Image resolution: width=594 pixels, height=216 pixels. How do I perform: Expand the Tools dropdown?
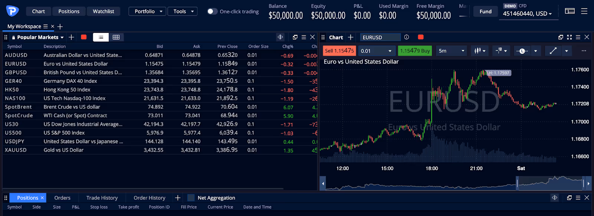point(182,11)
